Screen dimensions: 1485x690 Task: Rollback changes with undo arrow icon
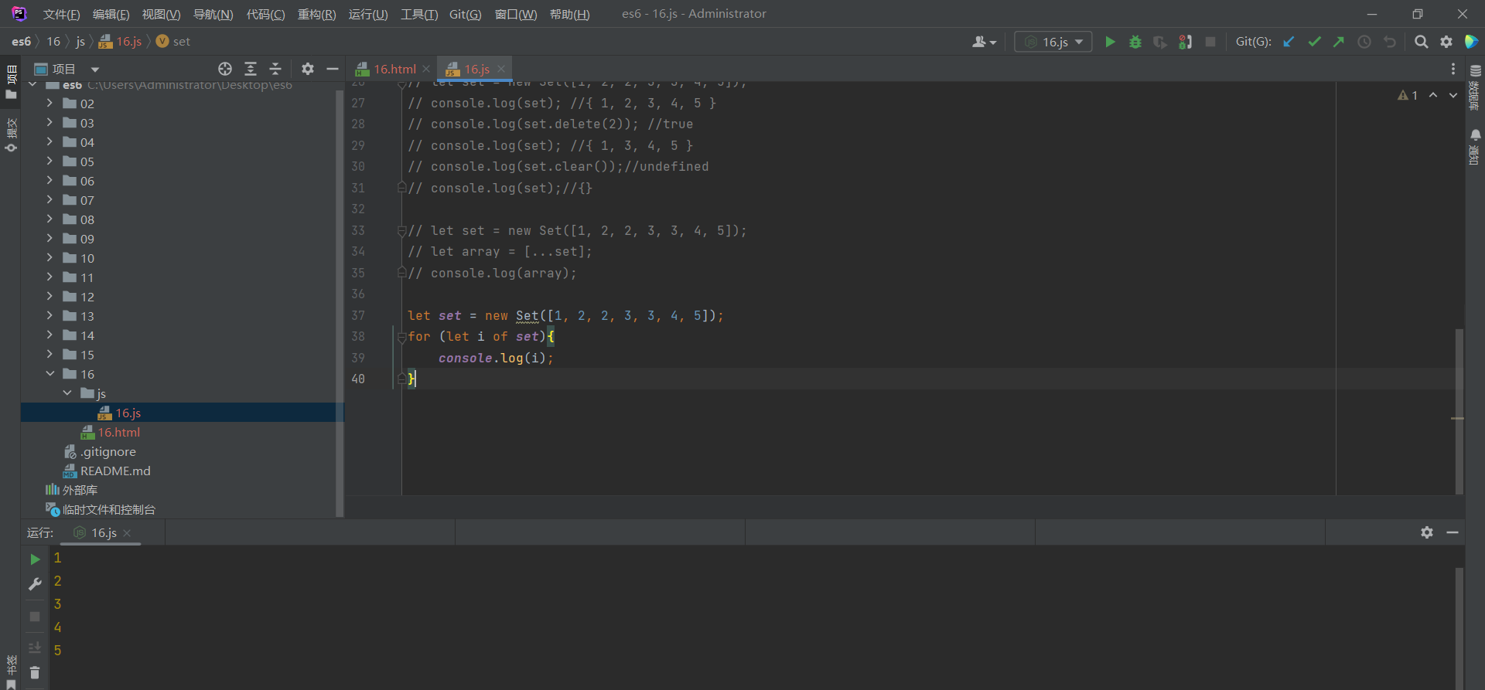(x=1390, y=42)
